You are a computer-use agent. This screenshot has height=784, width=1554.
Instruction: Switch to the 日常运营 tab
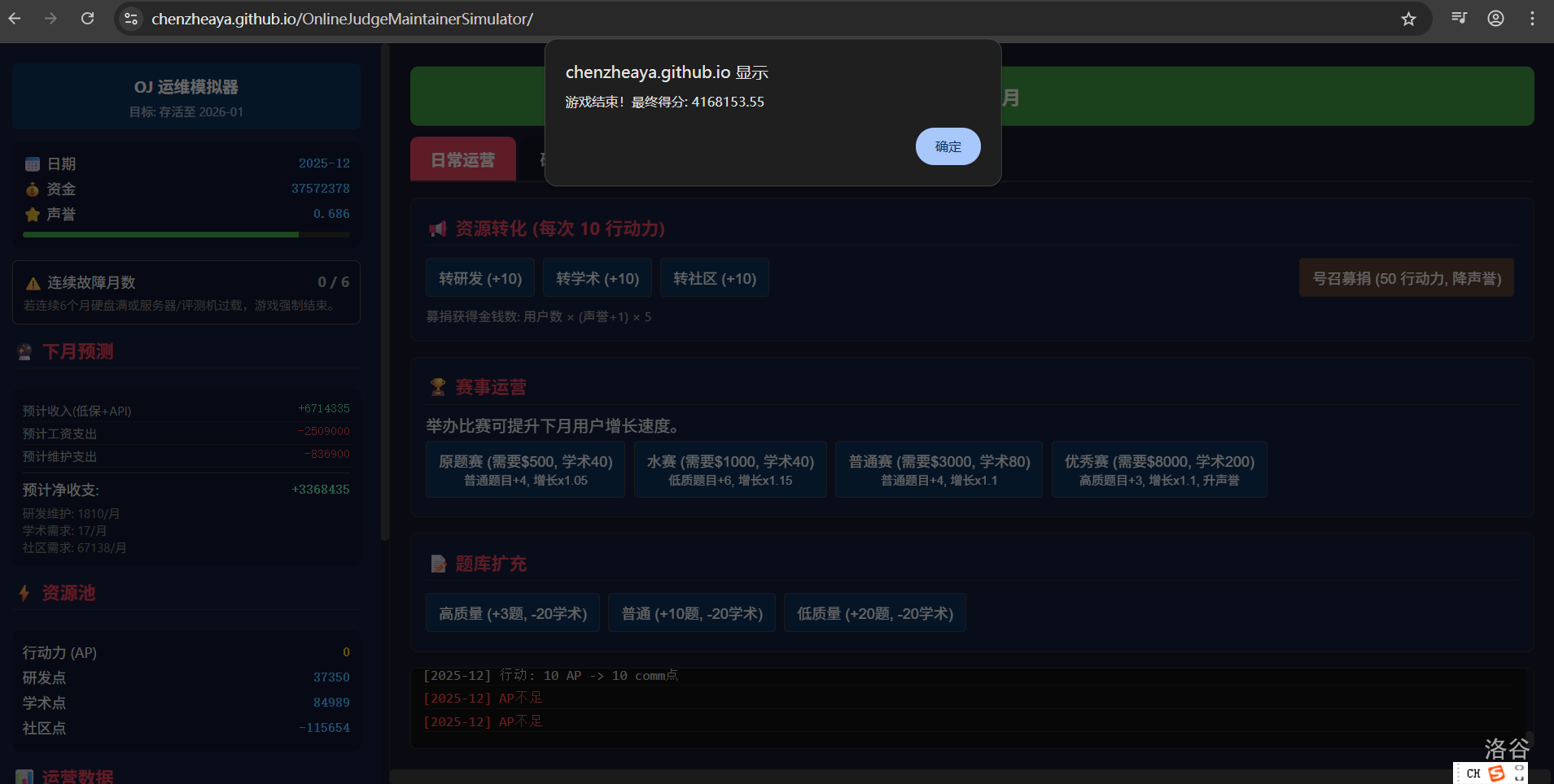point(462,159)
